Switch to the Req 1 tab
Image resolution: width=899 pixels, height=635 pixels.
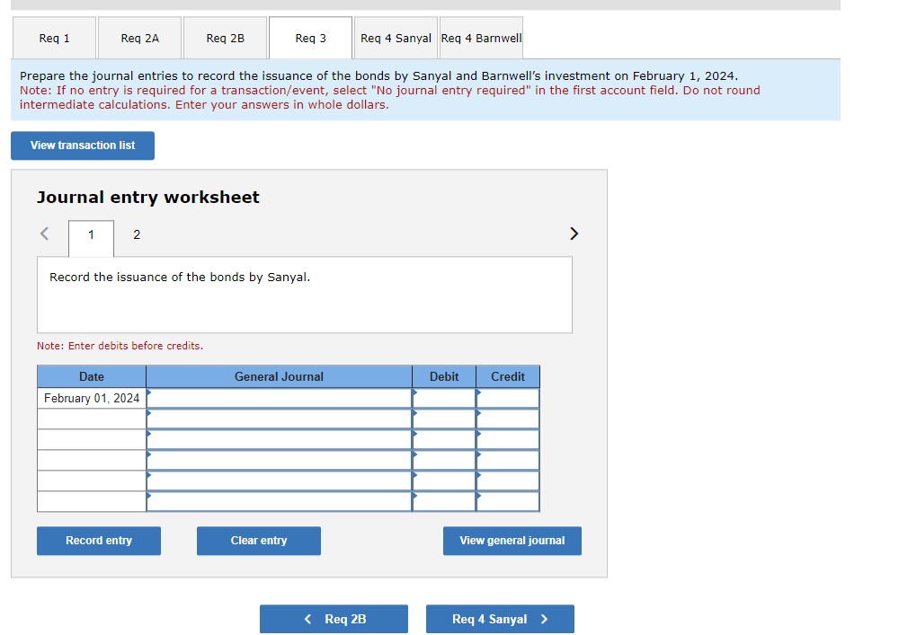pos(54,38)
